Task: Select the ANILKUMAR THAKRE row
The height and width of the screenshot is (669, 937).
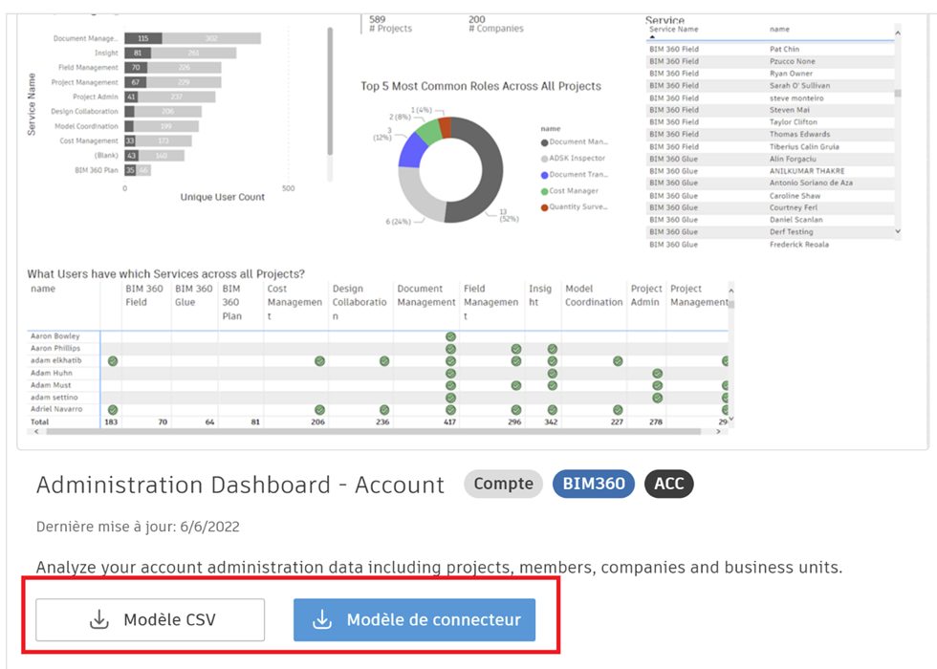Action: point(771,171)
